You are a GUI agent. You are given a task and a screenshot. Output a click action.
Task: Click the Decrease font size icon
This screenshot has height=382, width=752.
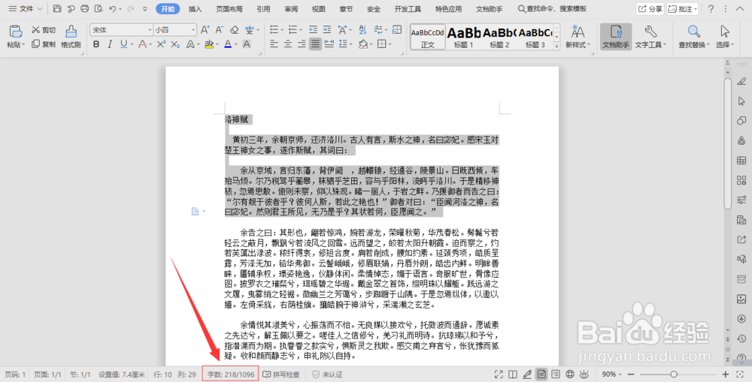coord(219,30)
